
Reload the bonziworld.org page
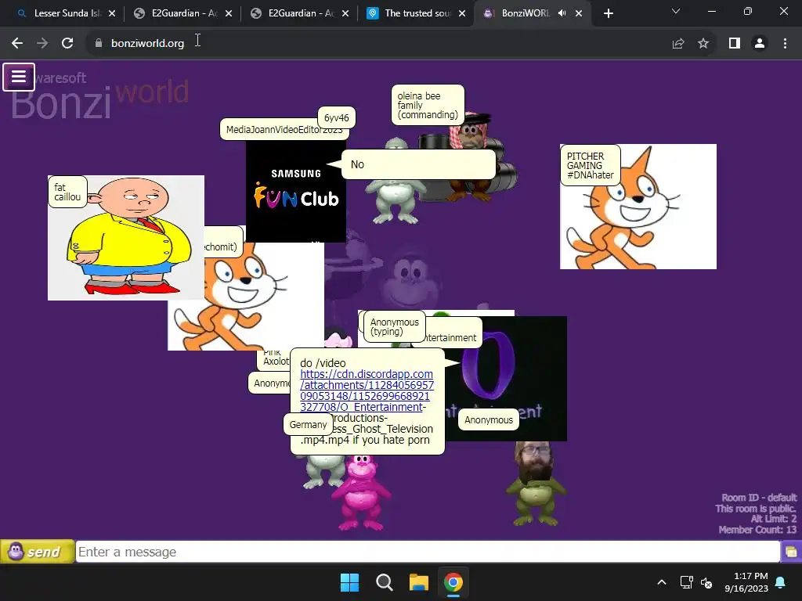click(x=67, y=44)
